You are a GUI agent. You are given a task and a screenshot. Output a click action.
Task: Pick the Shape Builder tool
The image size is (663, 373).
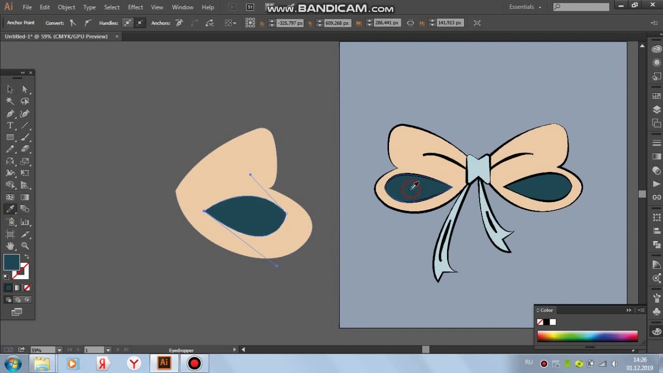coord(10,185)
